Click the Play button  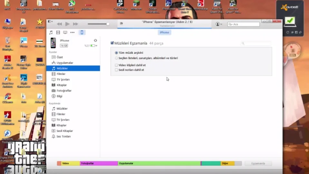(67, 24)
